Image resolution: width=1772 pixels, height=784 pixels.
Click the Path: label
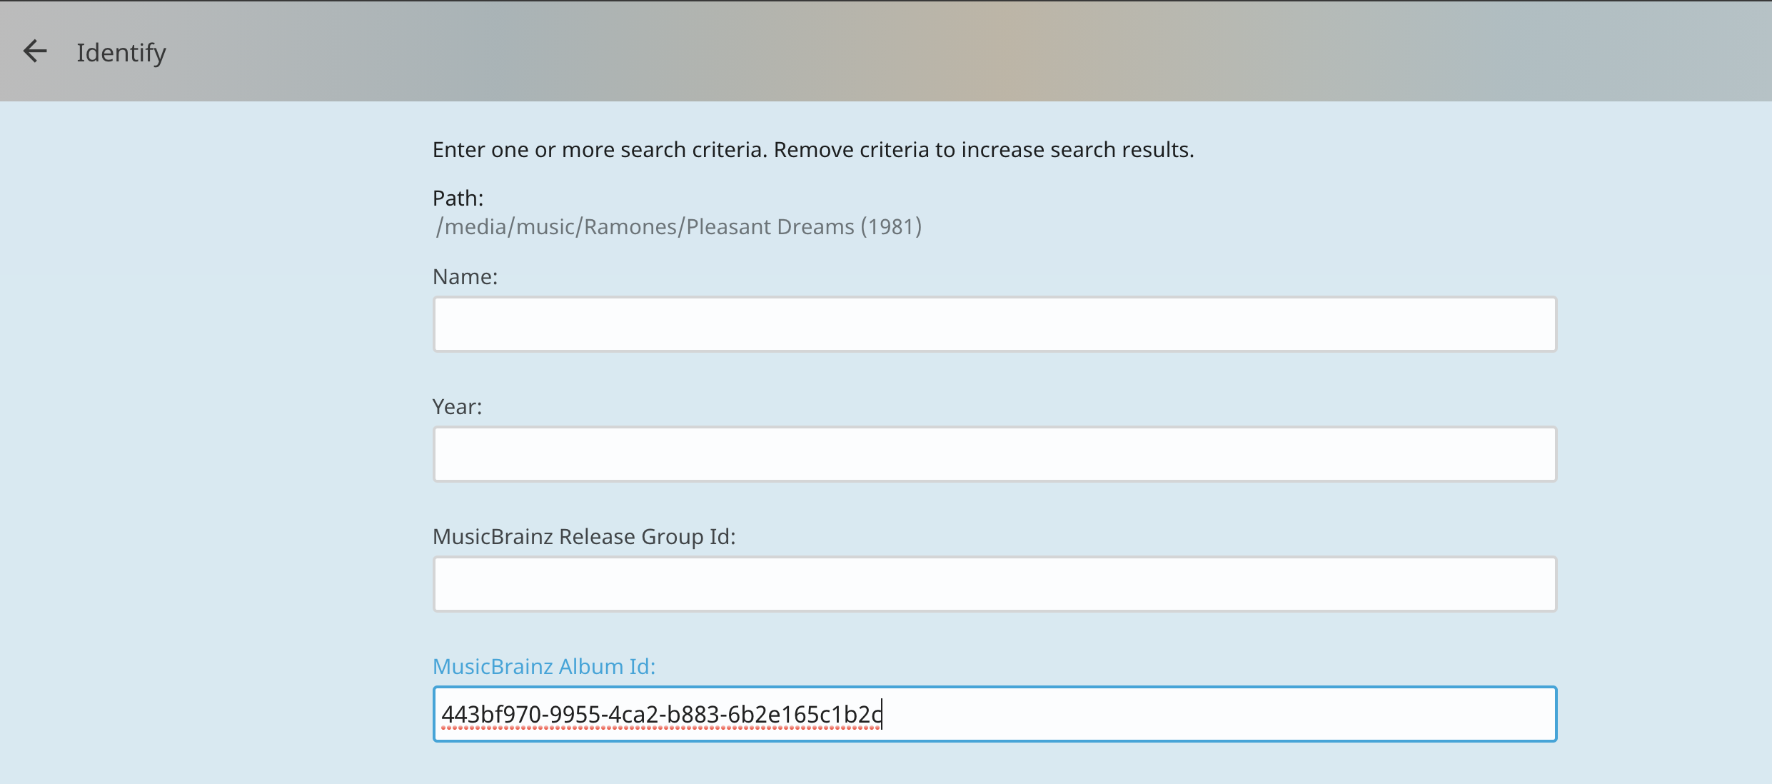[x=458, y=198]
